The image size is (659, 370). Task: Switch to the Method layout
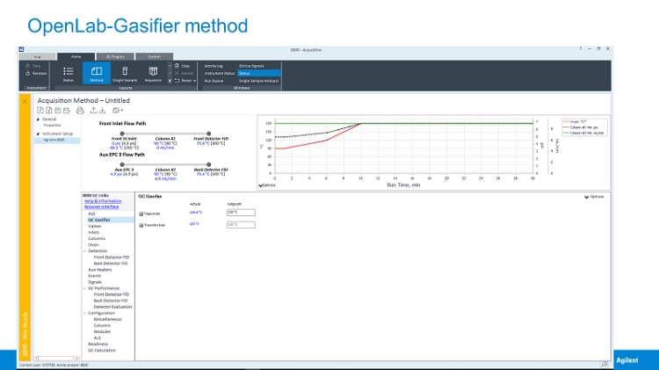(x=97, y=74)
